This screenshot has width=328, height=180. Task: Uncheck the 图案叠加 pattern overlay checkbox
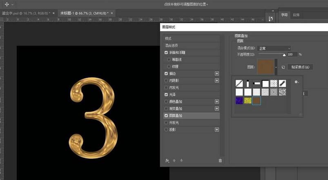click(x=166, y=115)
